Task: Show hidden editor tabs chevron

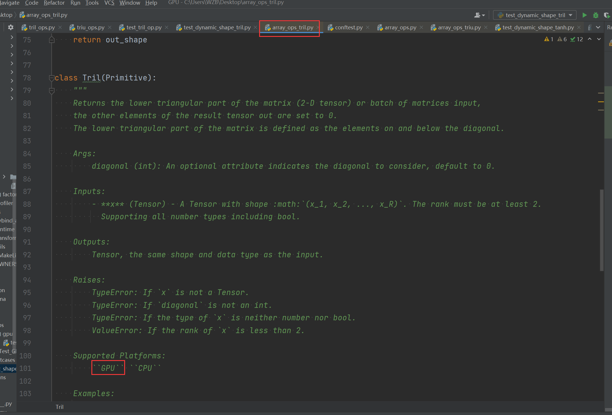Action: tap(598, 27)
